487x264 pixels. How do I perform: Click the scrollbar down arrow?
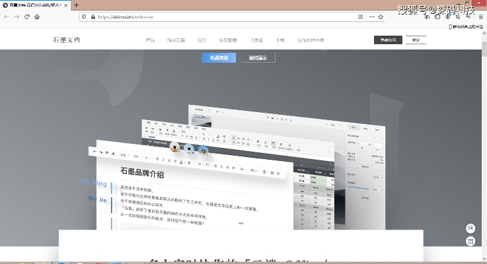coord(484,259)
